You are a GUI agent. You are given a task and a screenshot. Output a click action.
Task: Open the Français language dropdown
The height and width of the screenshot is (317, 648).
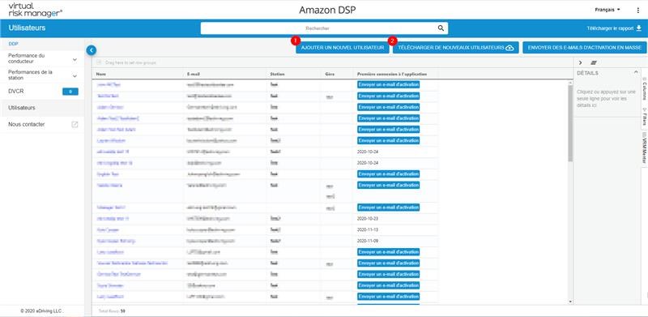[607, 10]
